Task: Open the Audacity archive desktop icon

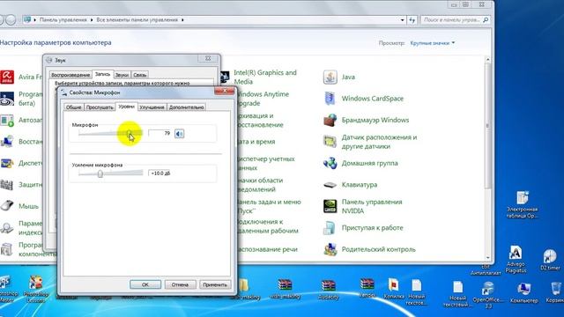Action: pyautogui.click(x=329, y=290)
